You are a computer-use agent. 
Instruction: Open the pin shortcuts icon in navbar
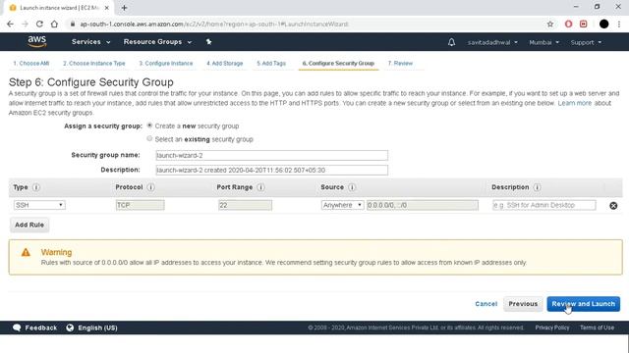pos(208,41)
